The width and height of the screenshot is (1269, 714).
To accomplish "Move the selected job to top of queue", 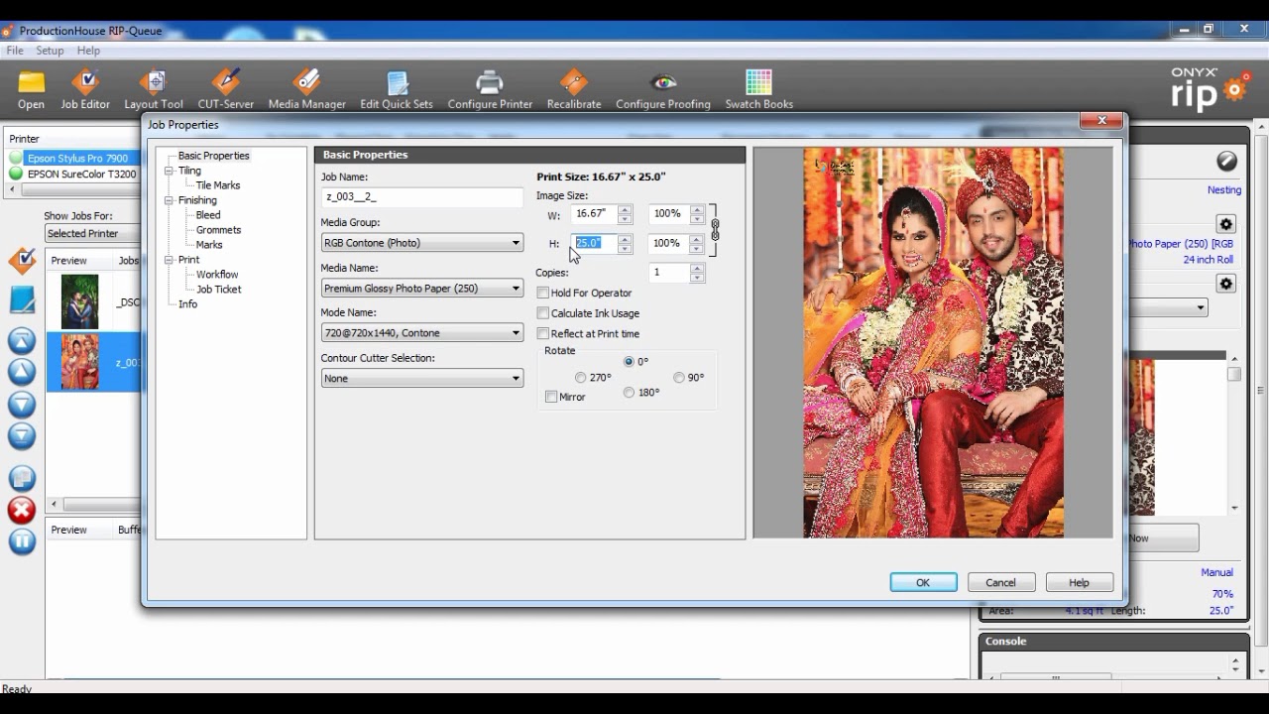I will point(22,341).
